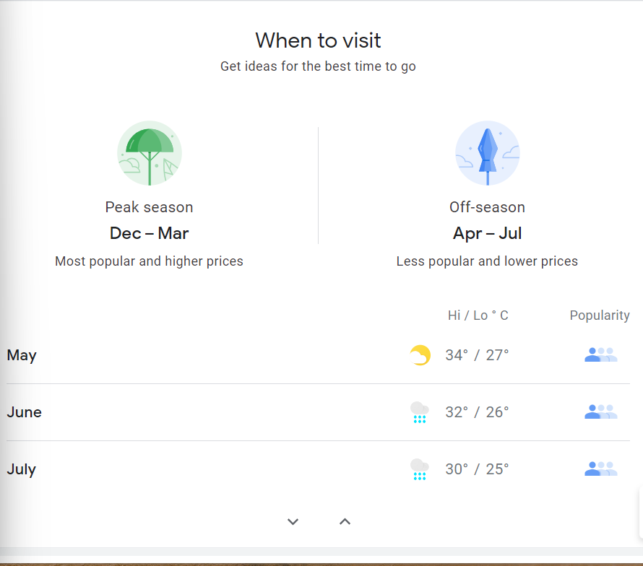643x566 pixels.
Task: Click the When to visit heading
Action: tap(318, 40)
